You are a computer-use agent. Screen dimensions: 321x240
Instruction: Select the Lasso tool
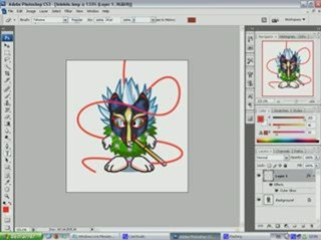7,59
